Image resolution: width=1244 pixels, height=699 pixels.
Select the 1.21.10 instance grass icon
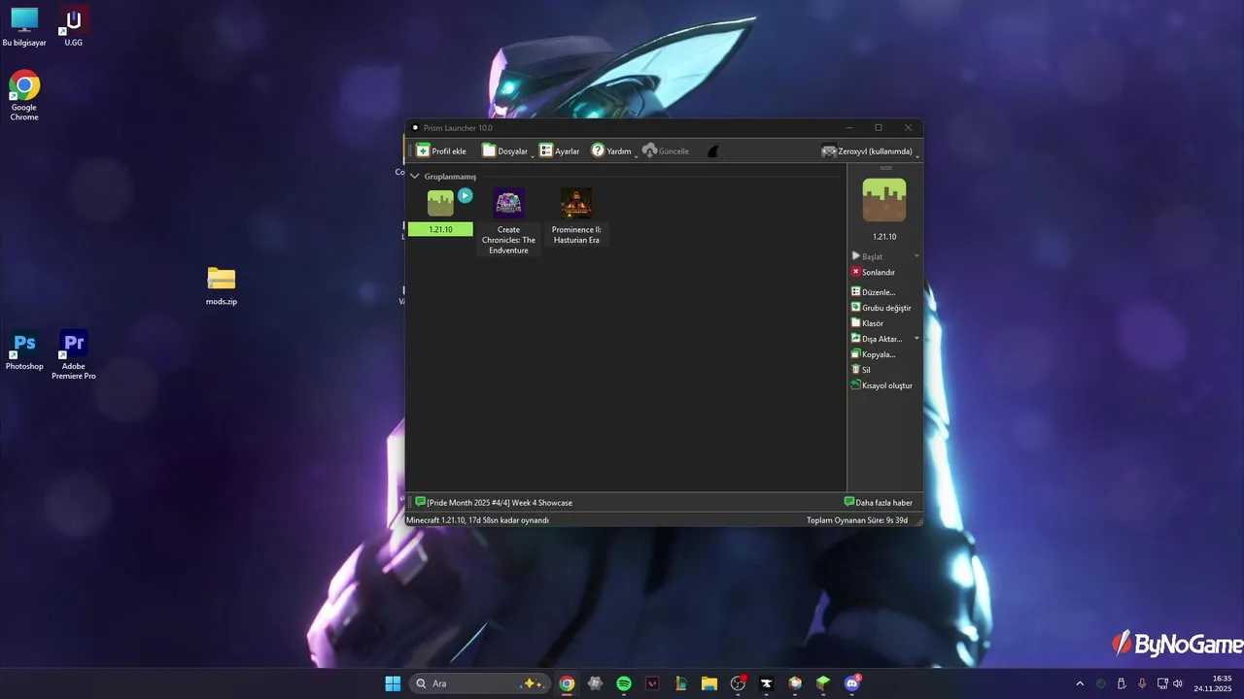[440, 203]
